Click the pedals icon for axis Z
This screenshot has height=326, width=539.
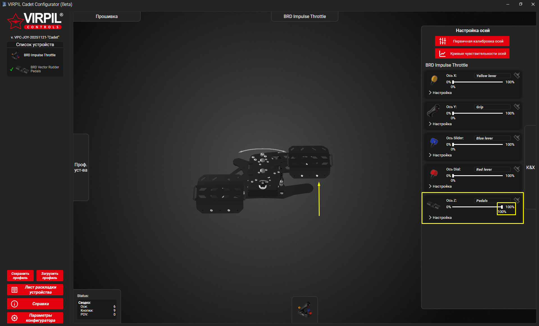pos(433,205)
